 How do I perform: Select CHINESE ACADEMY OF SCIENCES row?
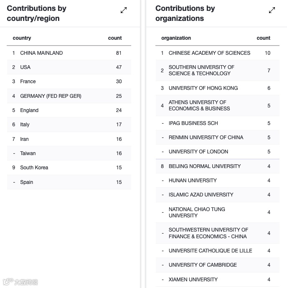[x=209, y=53]
